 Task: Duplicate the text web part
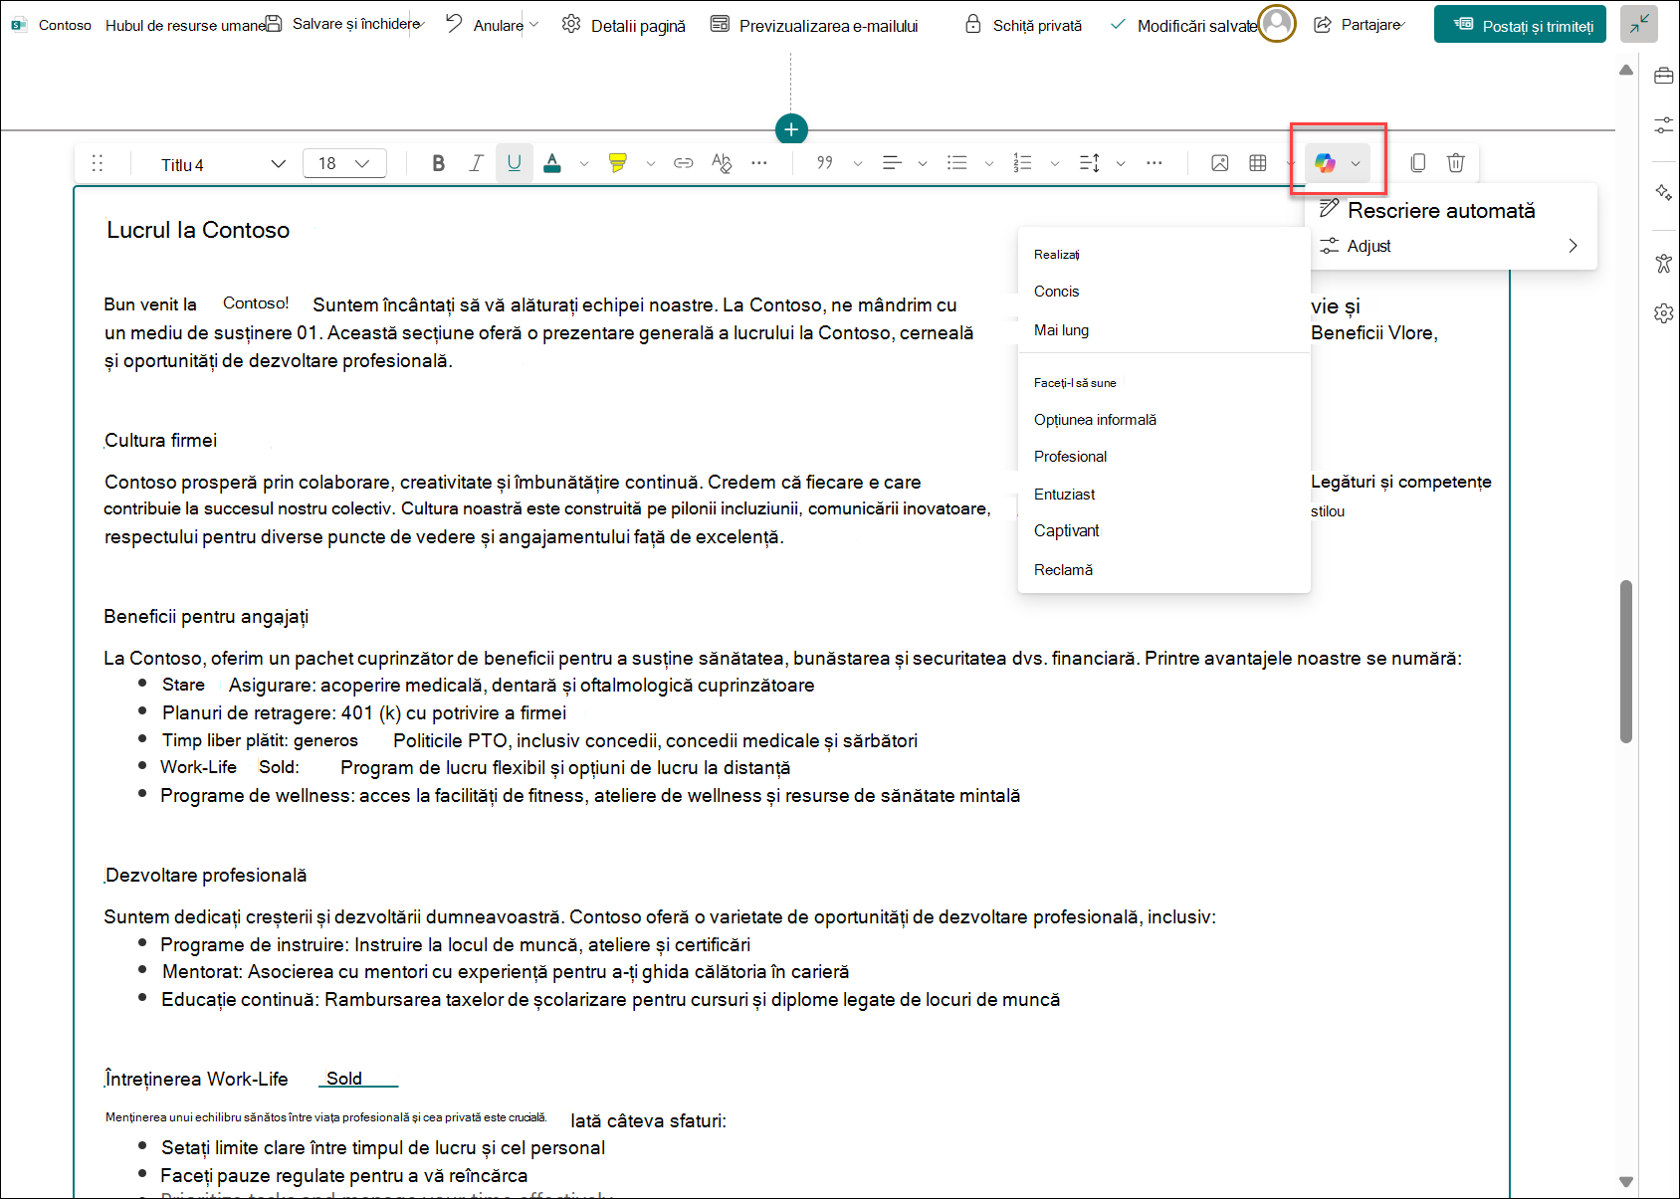1418,163
